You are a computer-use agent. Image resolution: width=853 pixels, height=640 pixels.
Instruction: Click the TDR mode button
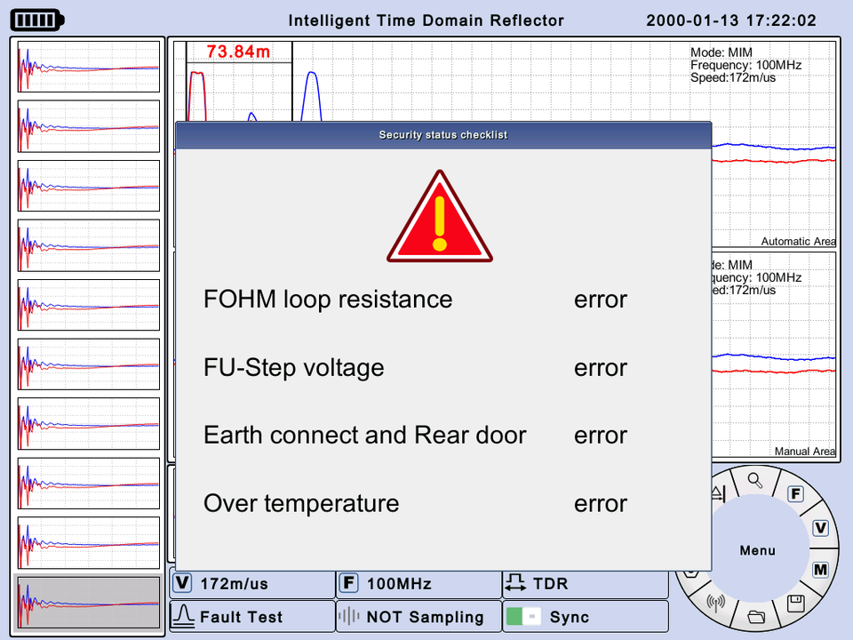586,583
